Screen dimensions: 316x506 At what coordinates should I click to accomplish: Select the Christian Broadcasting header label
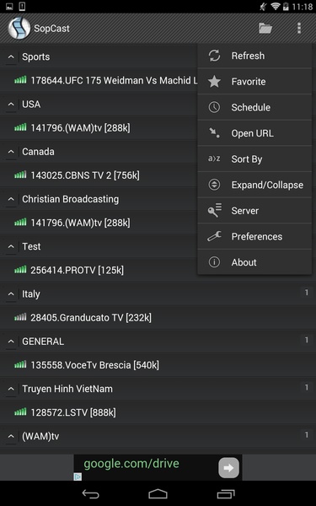point(70,199)
